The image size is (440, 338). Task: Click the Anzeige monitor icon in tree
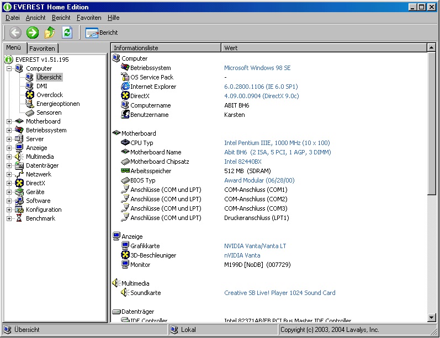[x=19, y=148]
